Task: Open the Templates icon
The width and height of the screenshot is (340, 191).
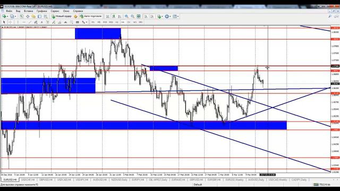Action: click(x=175, y=16)
